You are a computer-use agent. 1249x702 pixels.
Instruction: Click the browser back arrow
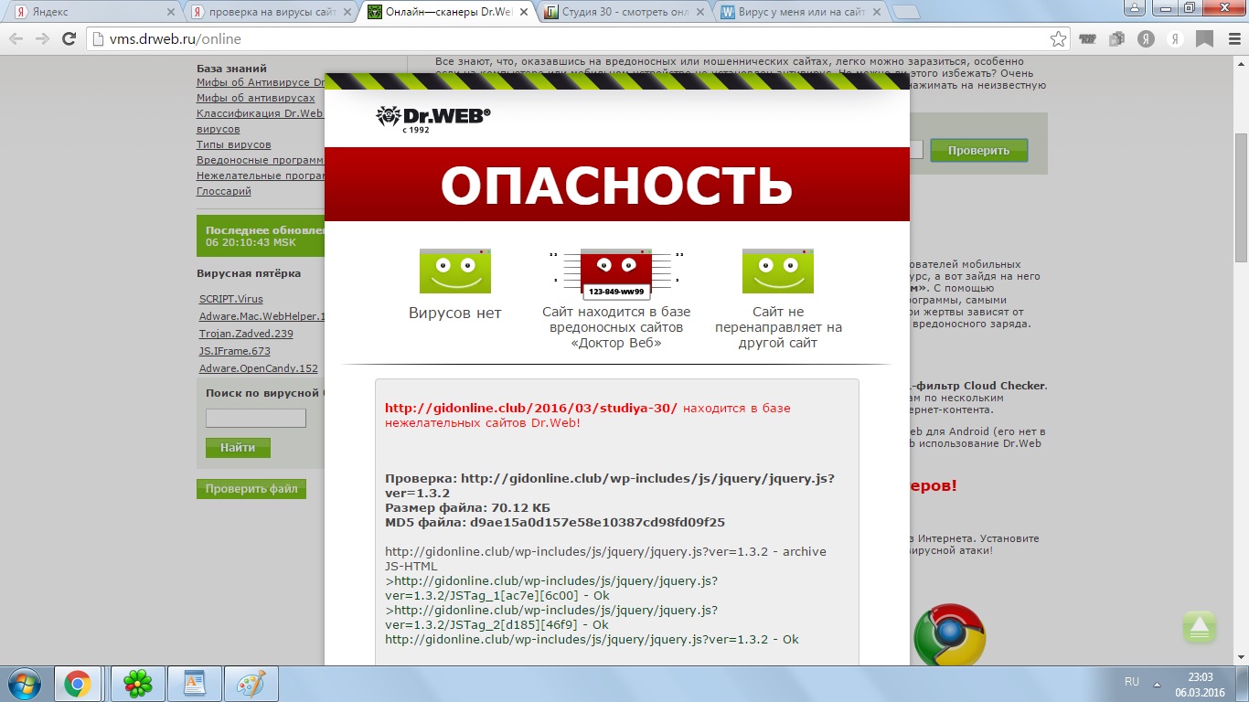click(16, 39)
